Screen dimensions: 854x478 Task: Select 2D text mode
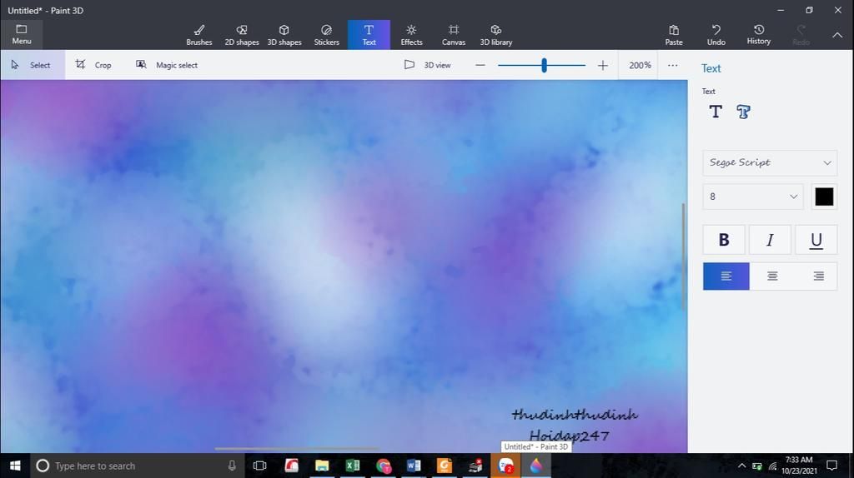(715, 112)
